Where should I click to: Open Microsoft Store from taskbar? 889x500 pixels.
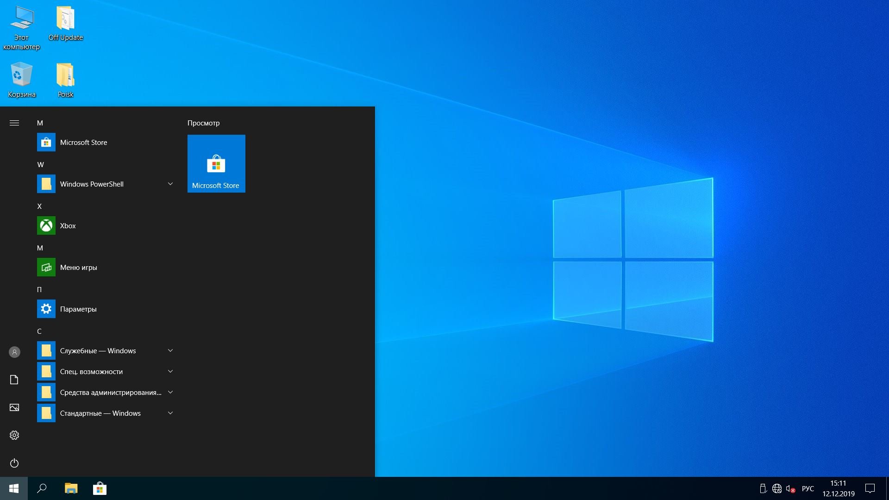100,488
